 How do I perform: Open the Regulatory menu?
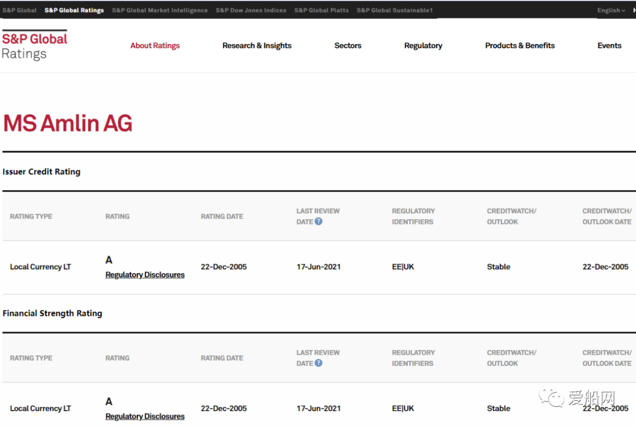423,45
